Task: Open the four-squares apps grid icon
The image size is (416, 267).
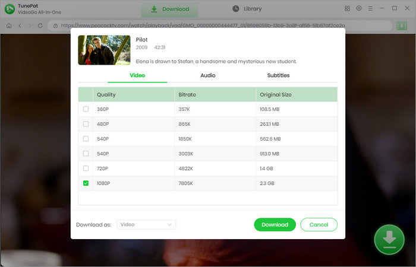Action: [347, 8]
